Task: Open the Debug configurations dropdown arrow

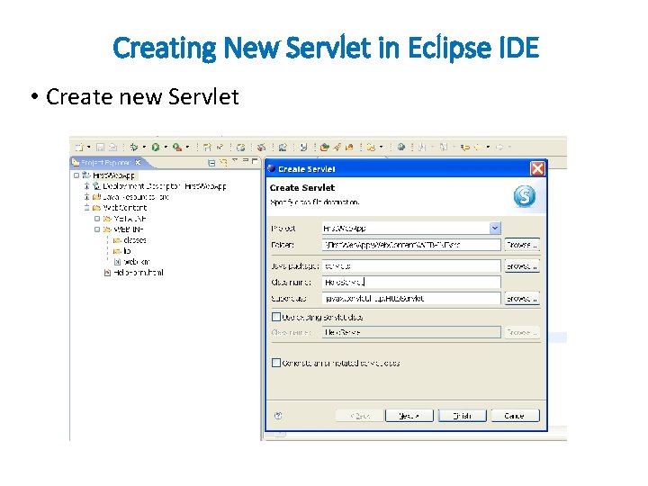Action: pos(144,147)
